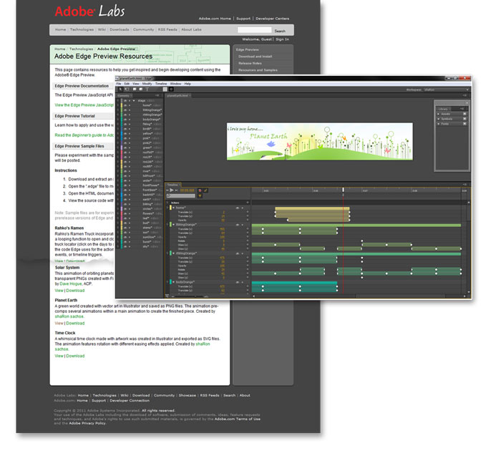Expand the Fonts section in Library panel
This screenshot has height=451, width=501.
click(x=438, y=124)
